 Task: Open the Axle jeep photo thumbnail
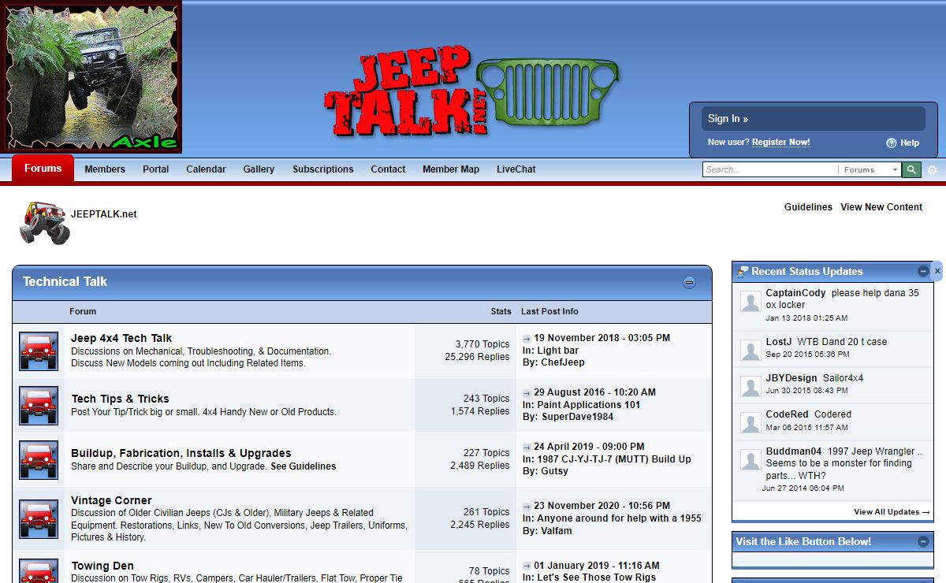[x=91, y=76]
